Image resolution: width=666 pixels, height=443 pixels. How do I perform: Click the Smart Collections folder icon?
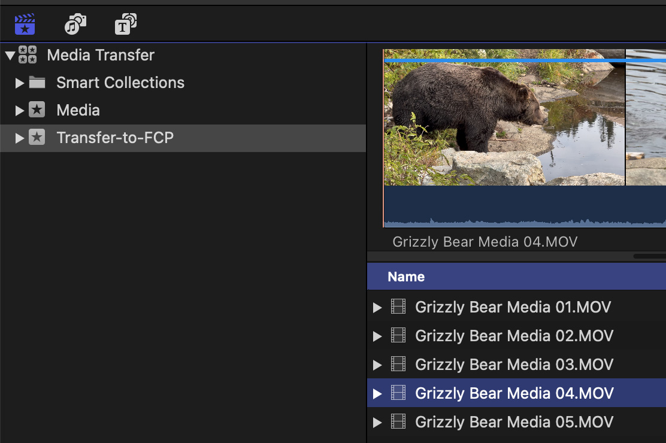(x=37, y=83)
